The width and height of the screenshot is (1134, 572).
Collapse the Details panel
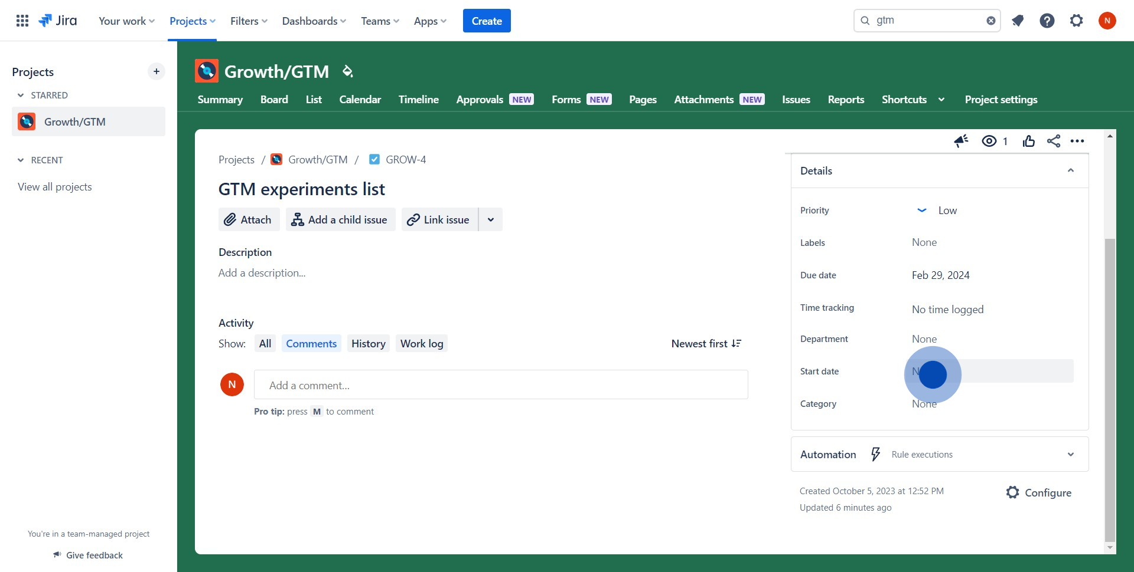coord(1070,170)
